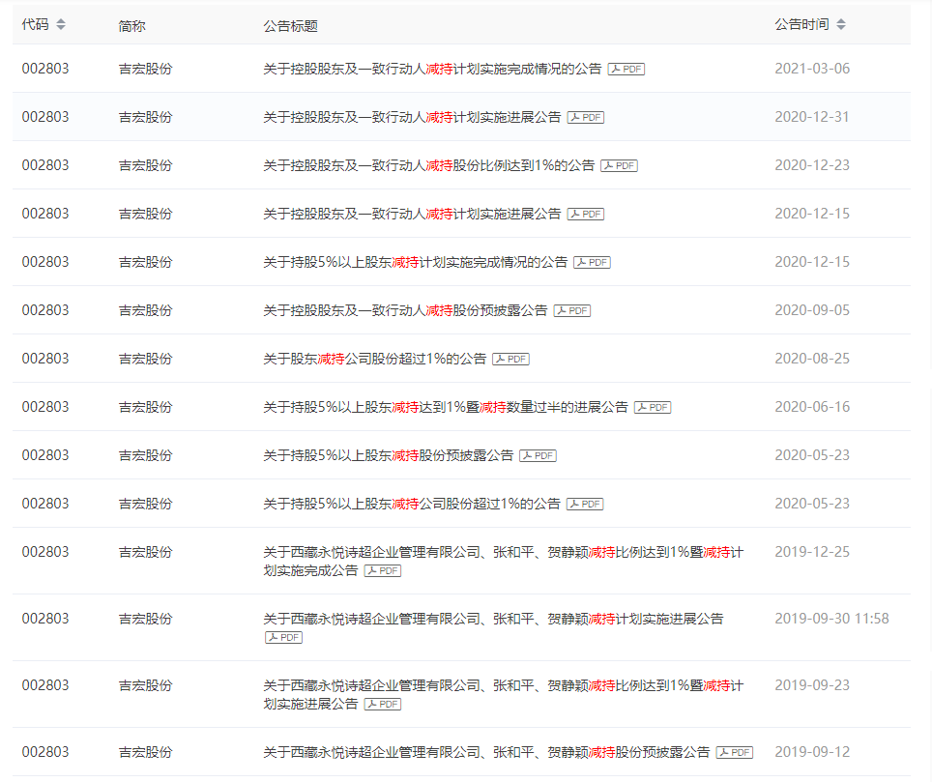Viewport: 932px width, 782px height.
Task: Click date 2020-12-23
Action: pyautogui.click(x=812, y=165)
